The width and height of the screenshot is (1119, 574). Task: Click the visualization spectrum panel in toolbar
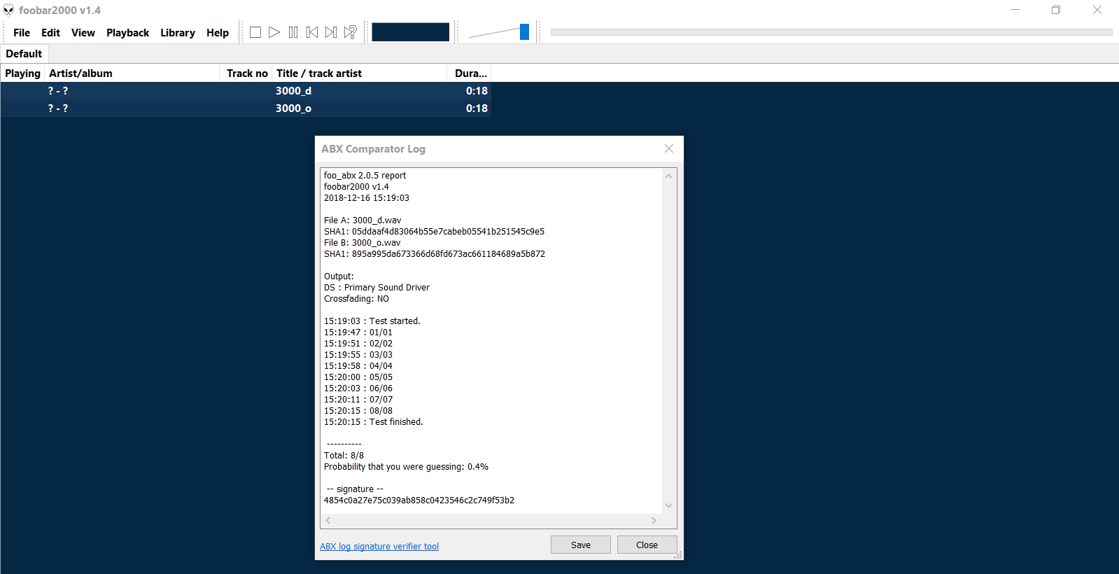pos(411,32)
